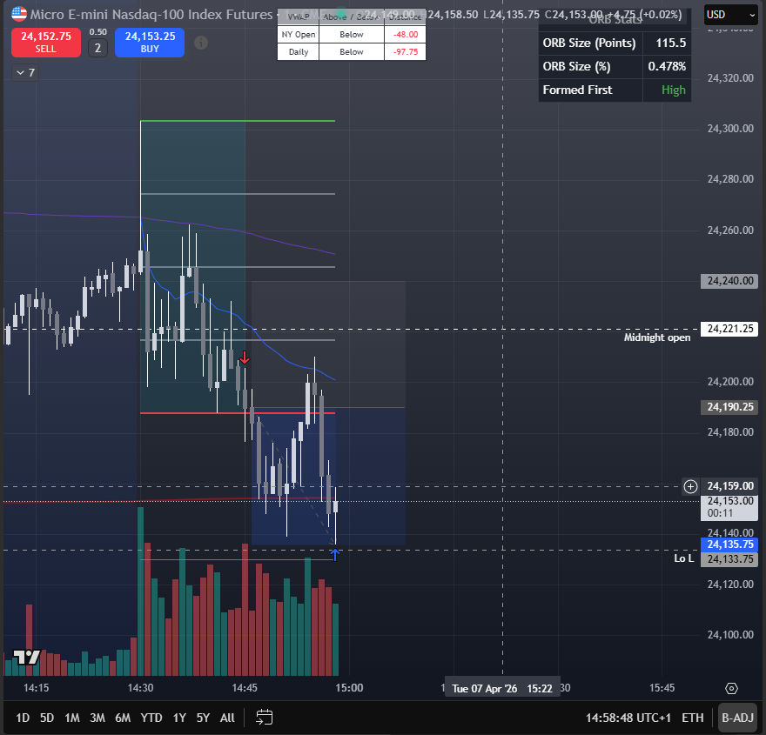Select the 5D time range
The image size is (766, 735).
click(47, 718)
